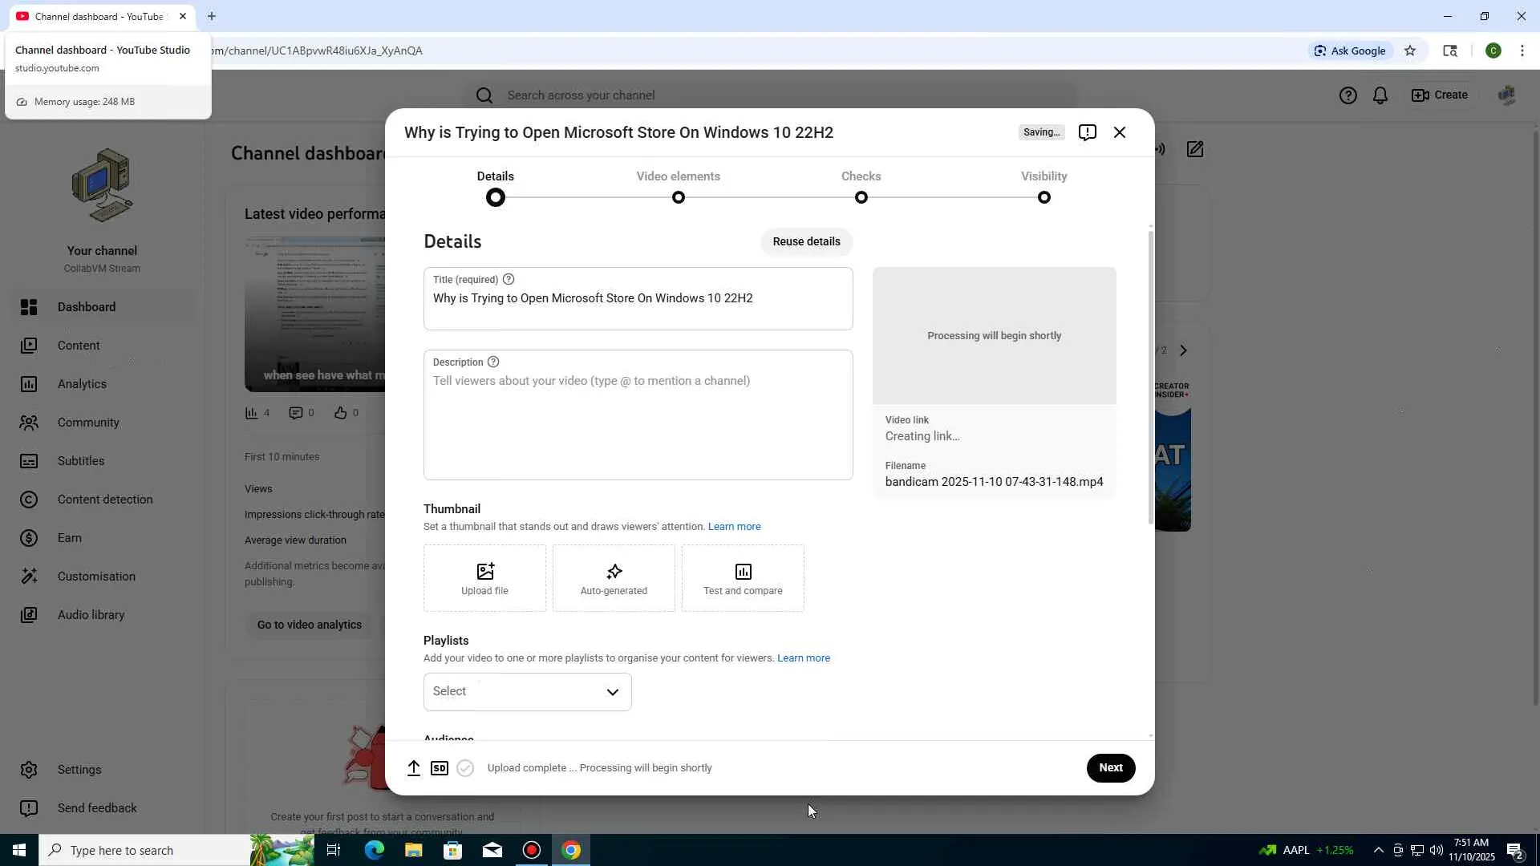Click the Upload file thumbnail icon
The image size is (1540, 866).
click(x=484, y=572)
